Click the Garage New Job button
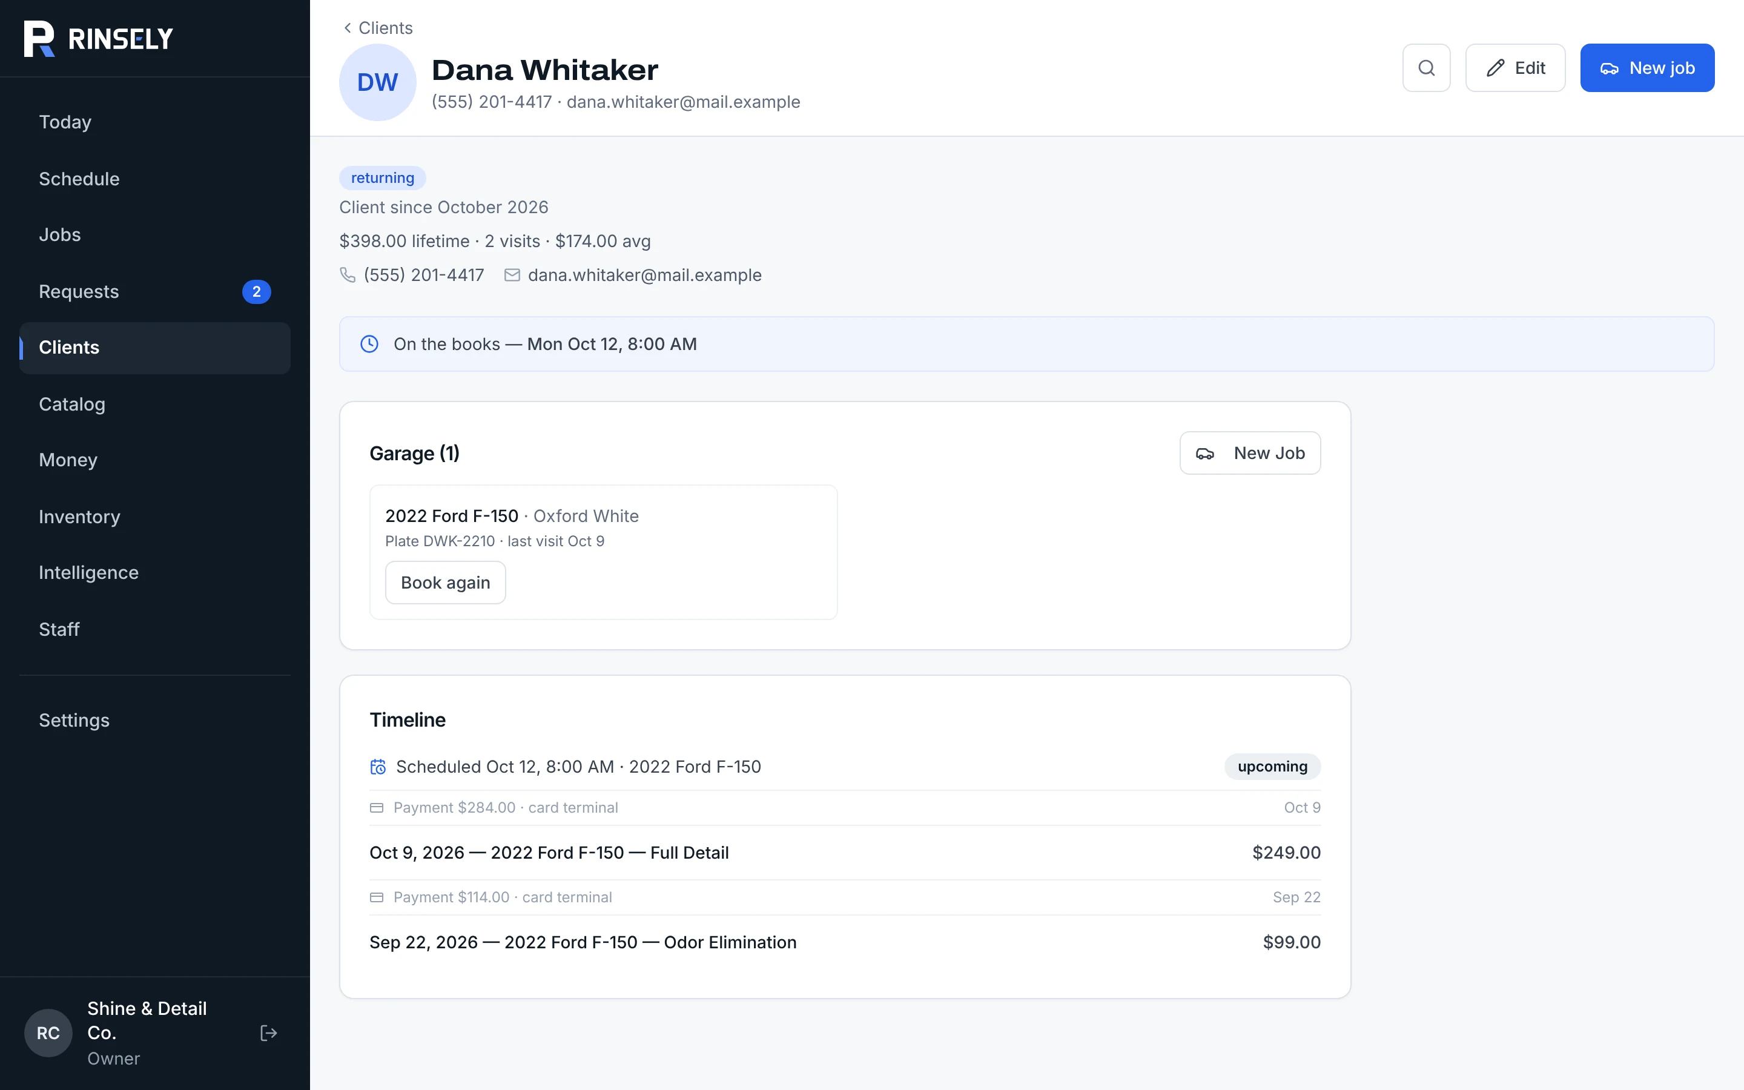 [x=1250, y=453]
